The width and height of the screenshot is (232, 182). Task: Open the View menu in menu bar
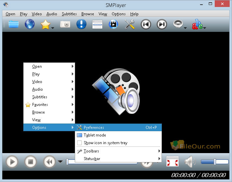tap(103, 14)
